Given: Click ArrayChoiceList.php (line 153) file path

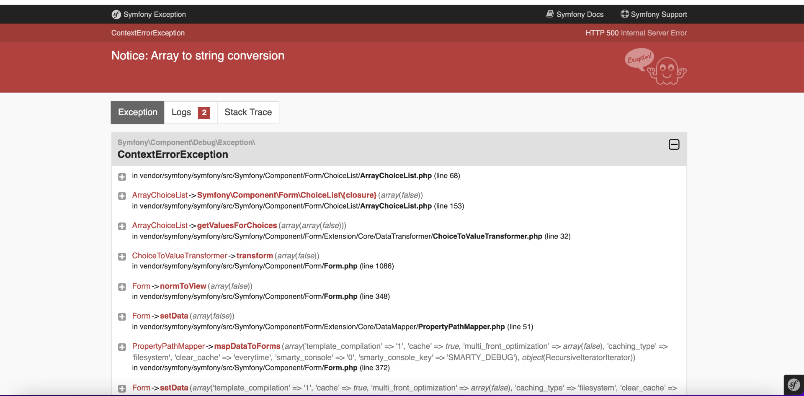Looking at the screenshot, I should pyautogui.click(x=298, y=206).
